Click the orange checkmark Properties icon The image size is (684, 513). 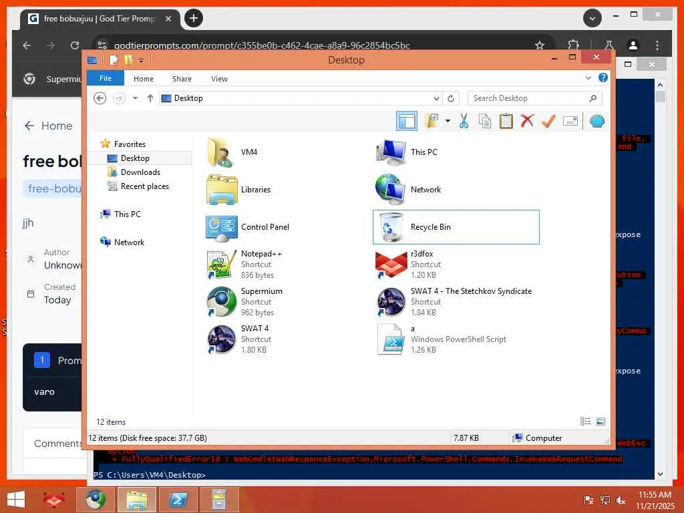548,121
